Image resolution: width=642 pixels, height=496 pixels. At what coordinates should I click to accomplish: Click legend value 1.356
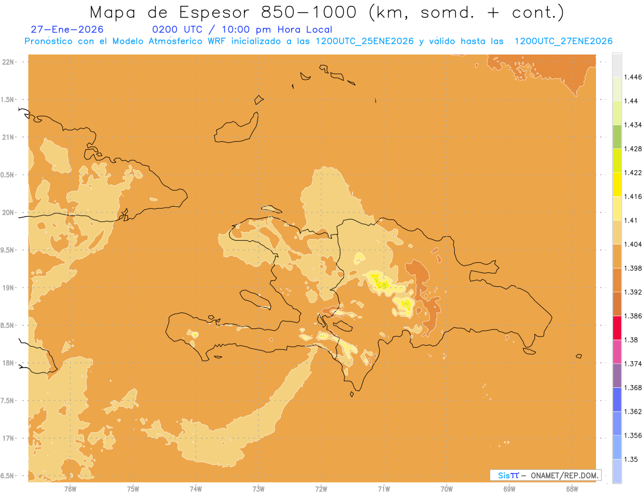(633, 436)
